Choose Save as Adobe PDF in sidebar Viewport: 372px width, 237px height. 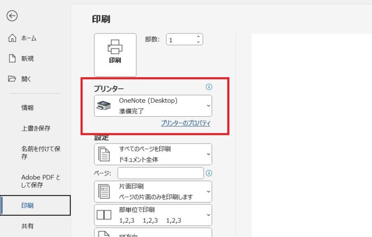(x=41, y=181)
